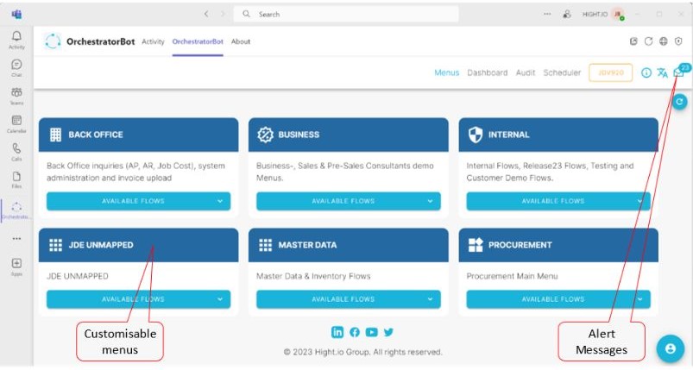This screenshot has height=370, width=693.
Task: Open the Twitter footer link
Action: click(388, 332)
